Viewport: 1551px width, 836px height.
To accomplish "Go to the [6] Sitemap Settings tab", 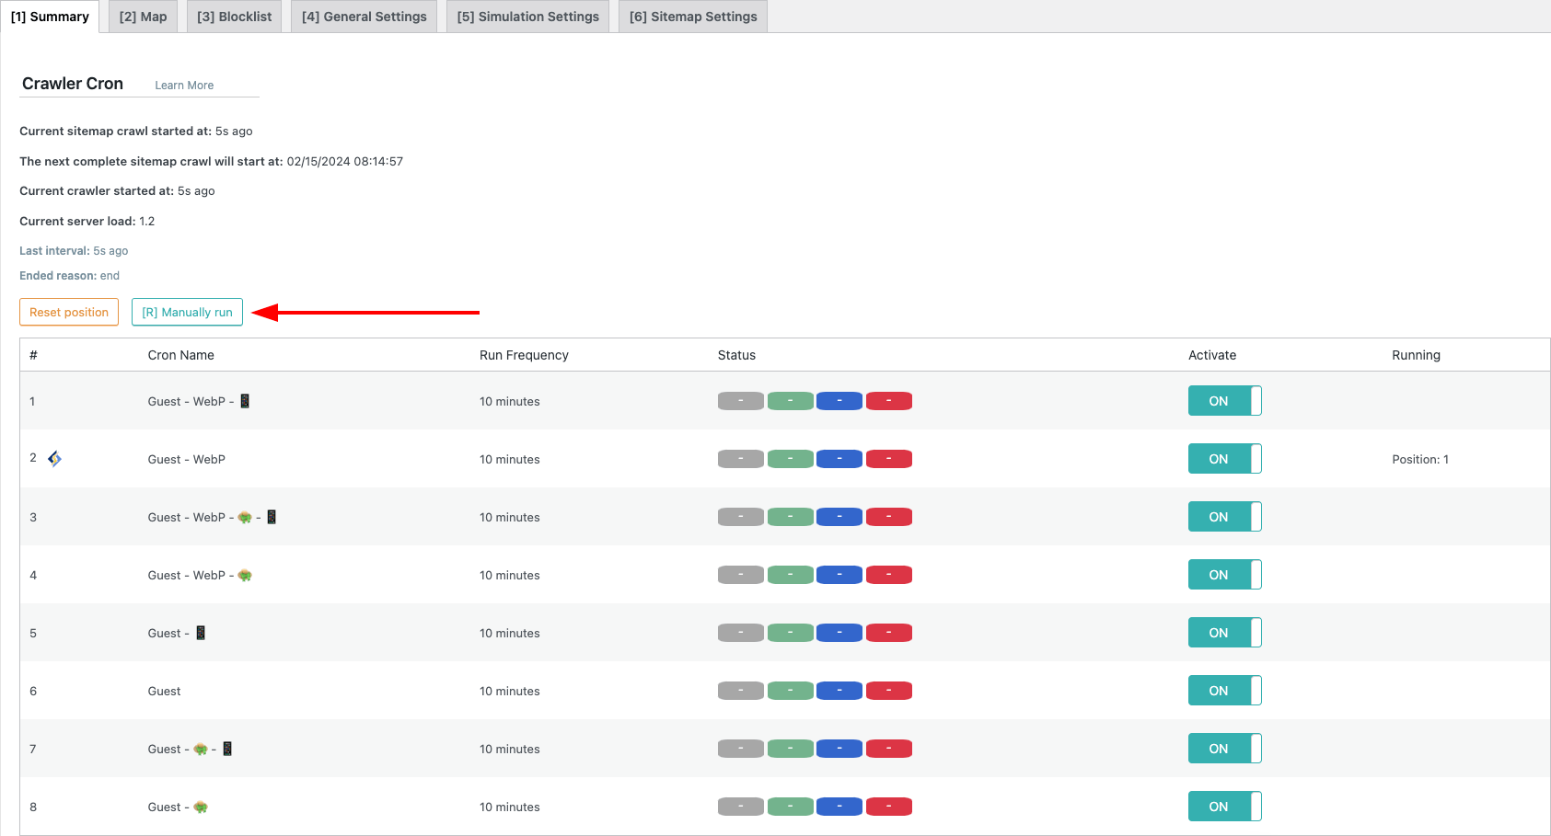I will tap(693, 17).
